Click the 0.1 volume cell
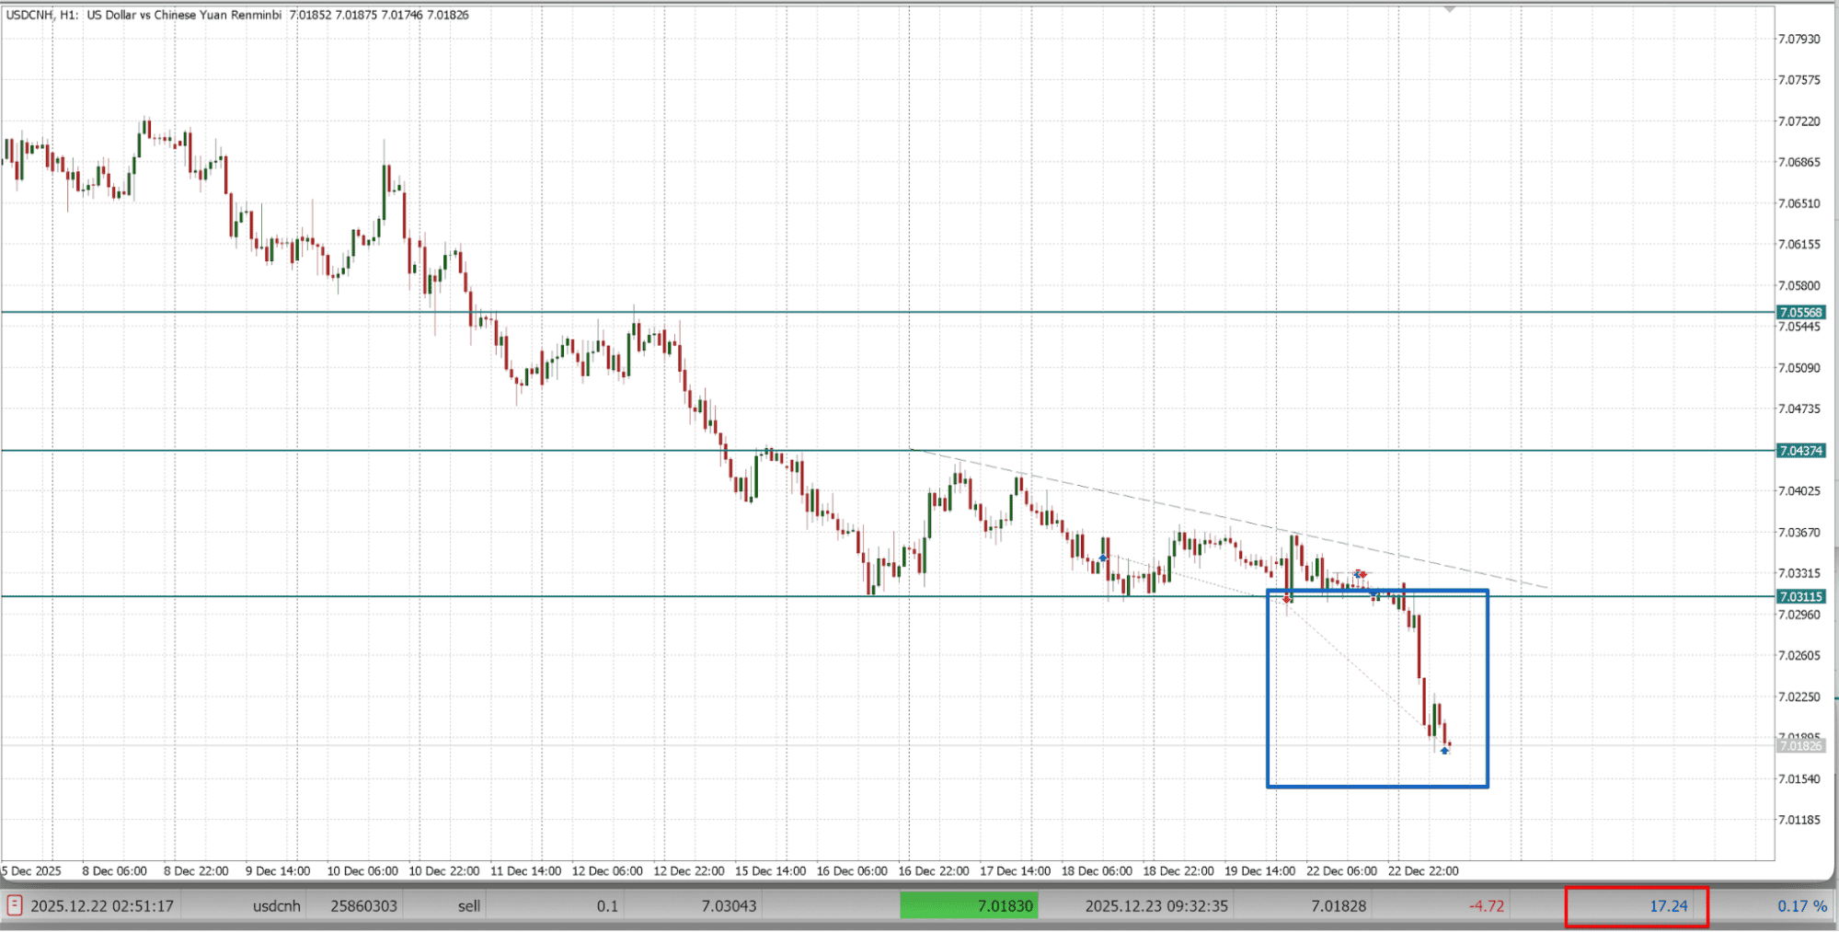 pyautogui.click(x=607, y=906)
